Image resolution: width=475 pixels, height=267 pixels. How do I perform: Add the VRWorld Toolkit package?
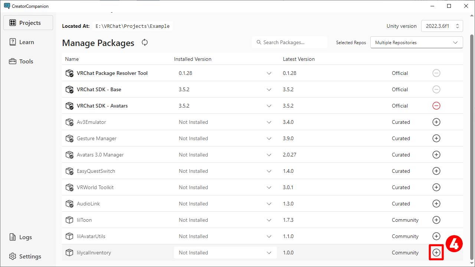coord(436,187)
